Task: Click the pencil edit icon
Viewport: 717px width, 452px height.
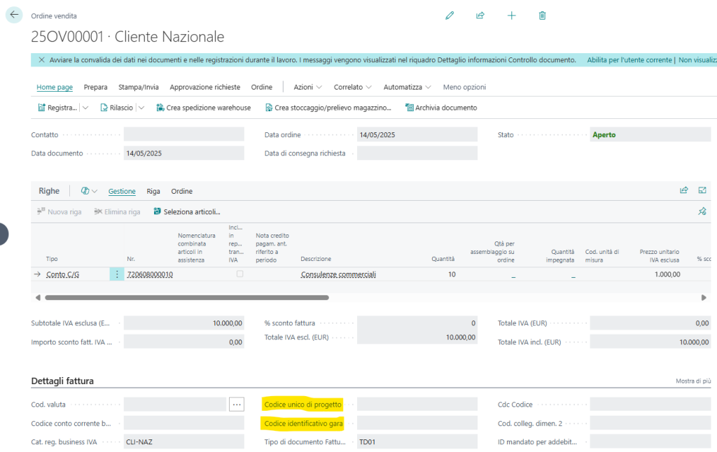Action: pyautogui.click(x=450, y=15)
